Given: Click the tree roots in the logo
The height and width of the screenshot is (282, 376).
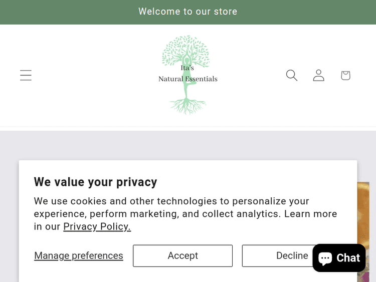Looking at the screenshot, I should pyautogui.click(x=188, y=105).
